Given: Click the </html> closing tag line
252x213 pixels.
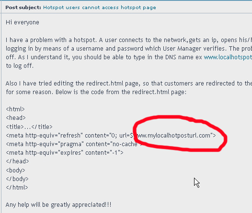Looking at the screenshot, I should [x=17, y=187].
